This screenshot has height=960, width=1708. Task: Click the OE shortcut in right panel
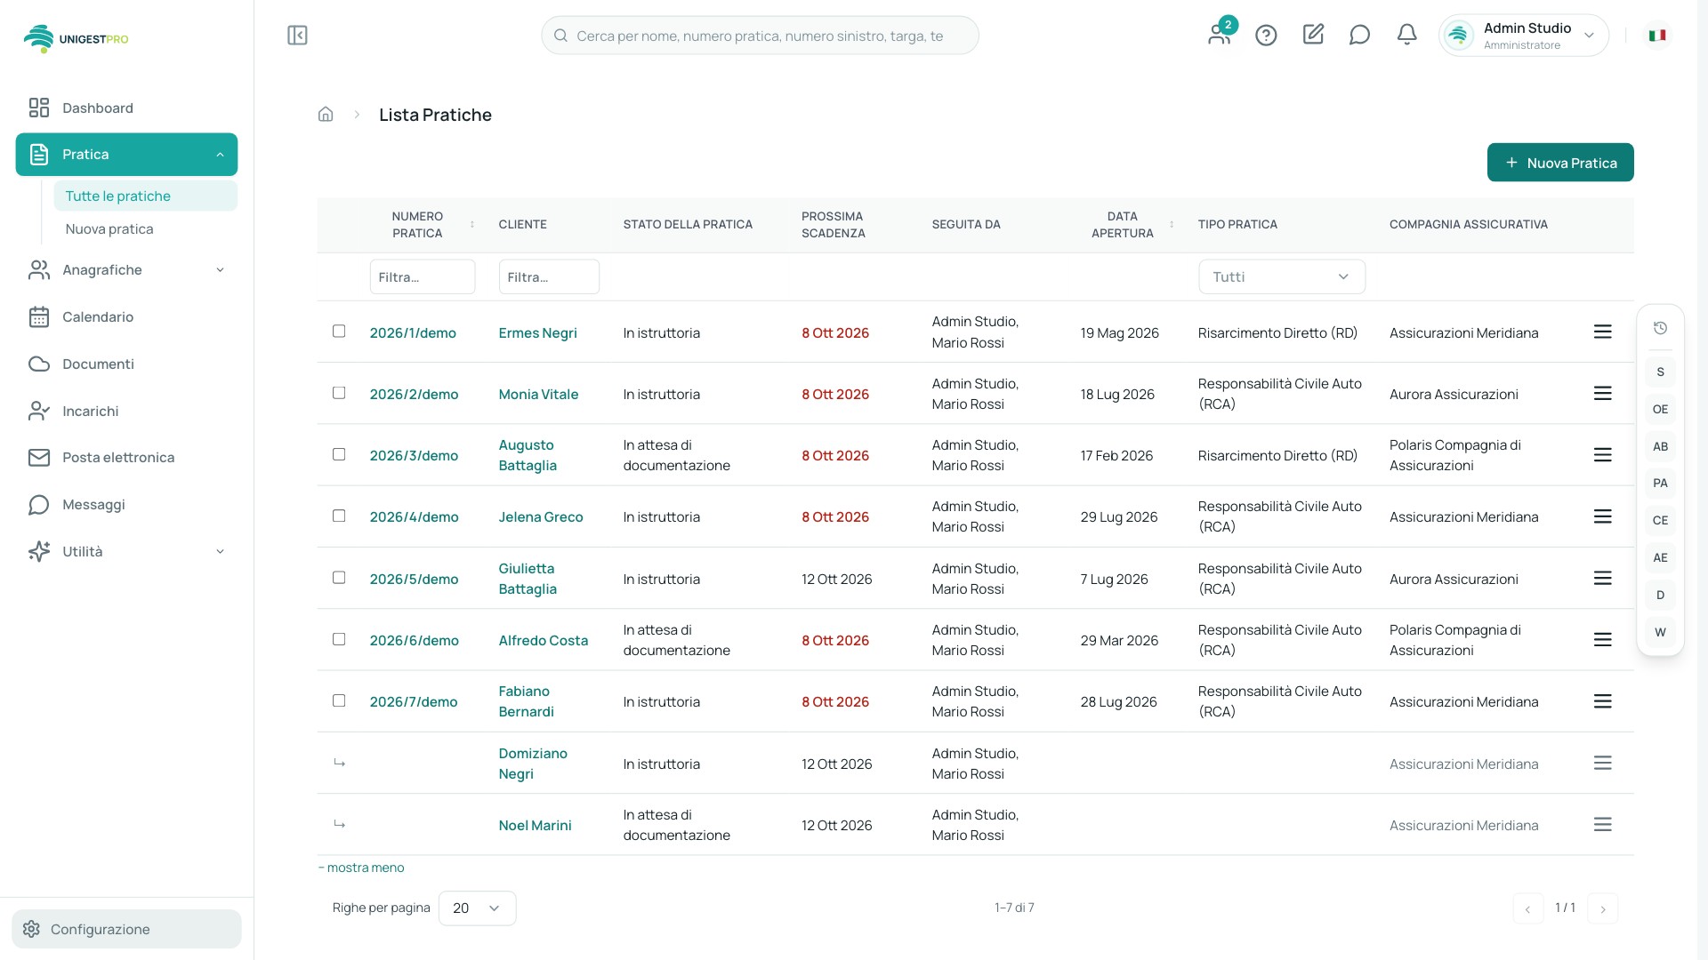point(1660,410)
